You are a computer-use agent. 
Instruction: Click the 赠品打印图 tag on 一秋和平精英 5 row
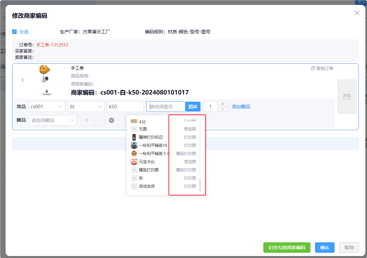tap(186, 153)
